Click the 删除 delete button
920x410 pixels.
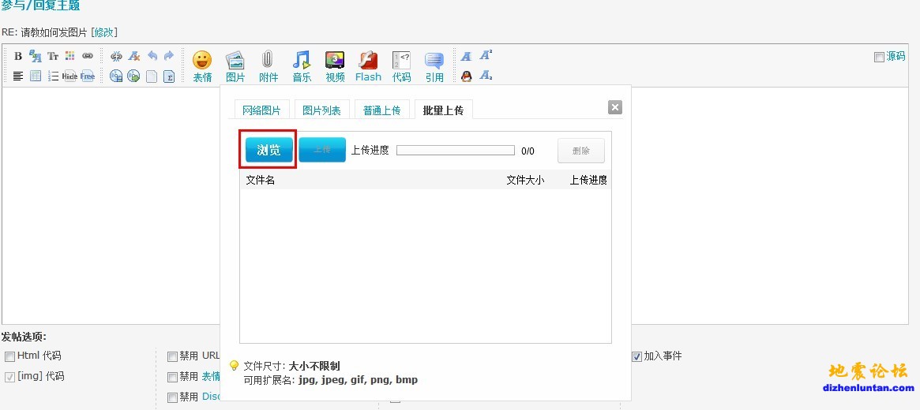[x=581, y=151]
